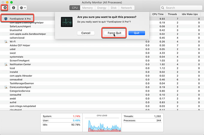Viewport: 204px width, 135px height.
Task: Select the Adobe CEF Helper process
Action: coord(20,45)
